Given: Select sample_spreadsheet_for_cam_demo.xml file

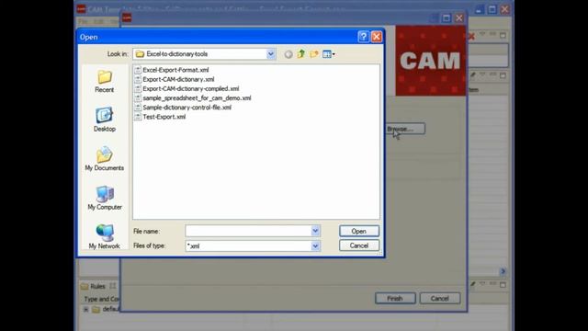Looking at the screenshot, I should tap(197, 98).
